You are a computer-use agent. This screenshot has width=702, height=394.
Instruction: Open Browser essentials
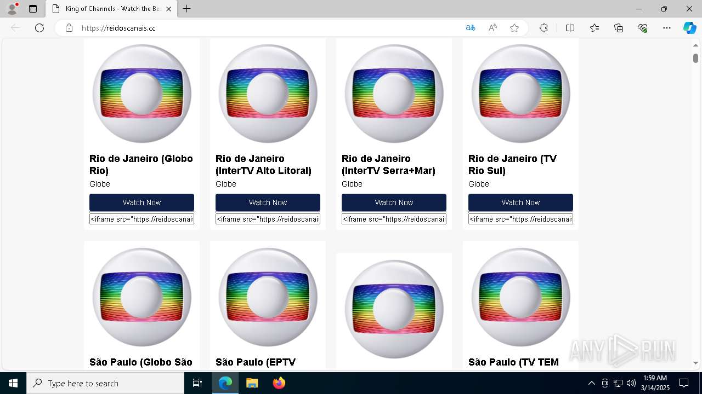click(643, 28)
